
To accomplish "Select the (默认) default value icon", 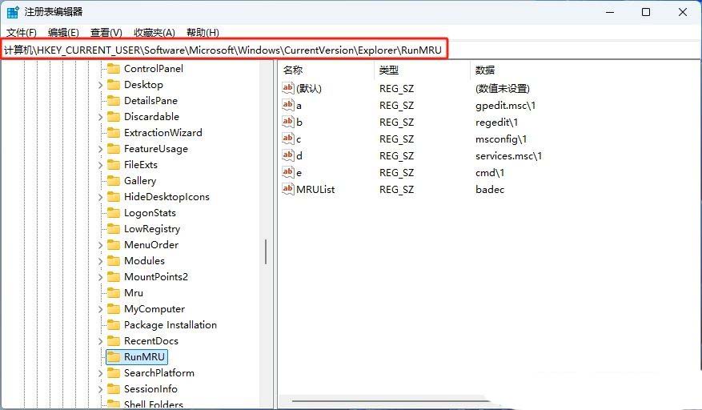I will pyautogui.click(x=289, y=88).
